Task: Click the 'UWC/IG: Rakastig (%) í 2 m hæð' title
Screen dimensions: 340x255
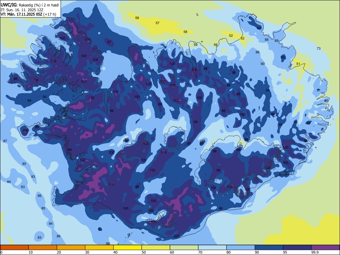Action: 30,5
